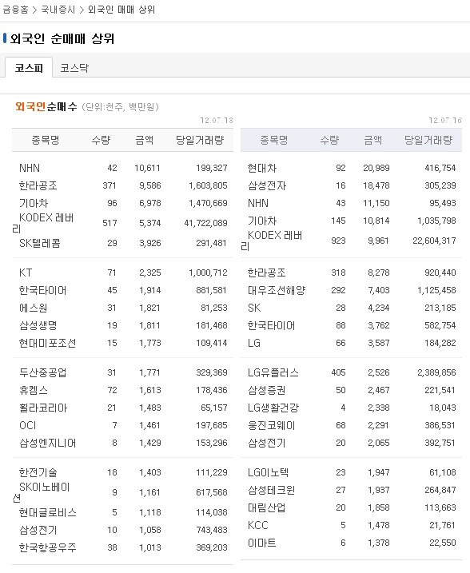
Task: Open 현대미포조선 stock link
Action: [47, 343]
